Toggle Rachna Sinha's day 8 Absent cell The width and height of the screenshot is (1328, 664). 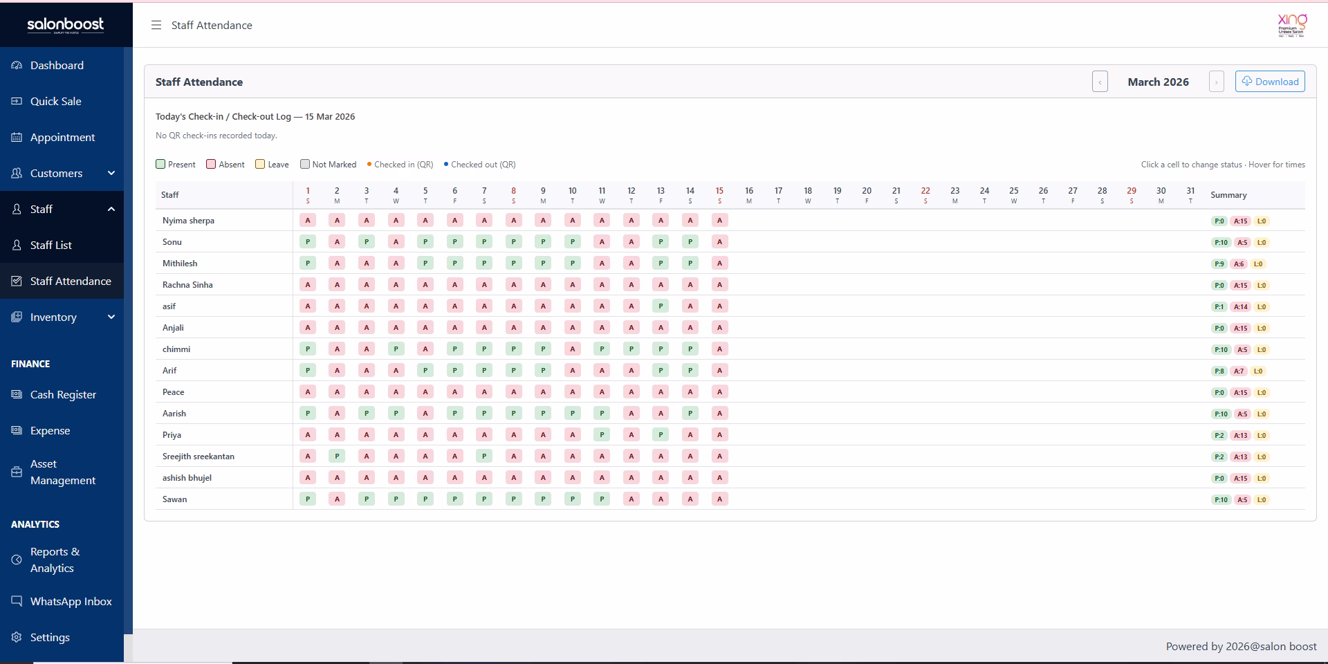513,285
